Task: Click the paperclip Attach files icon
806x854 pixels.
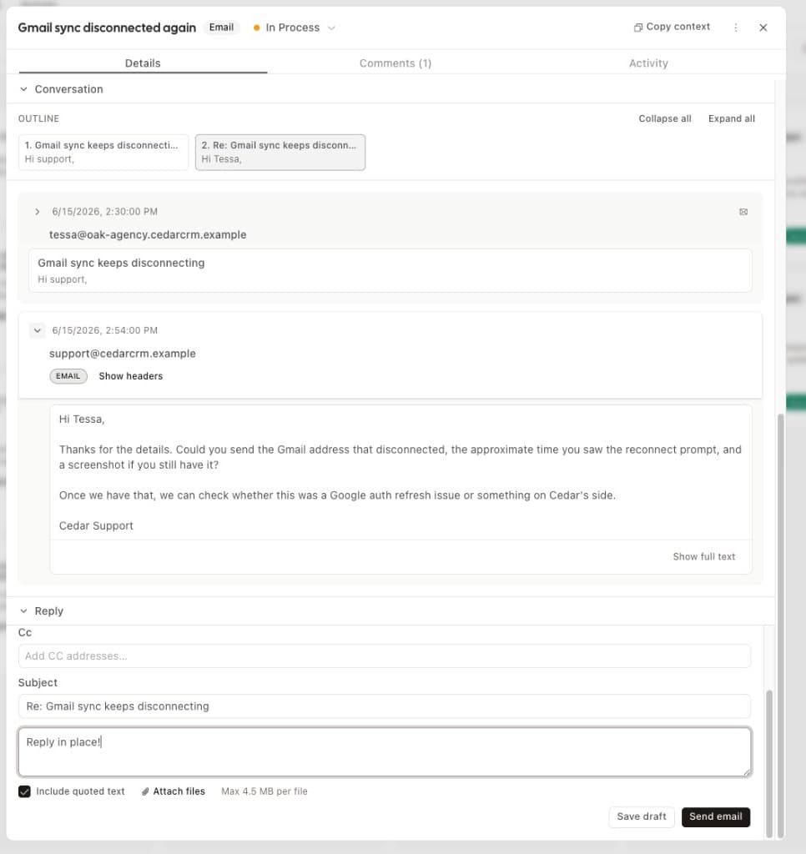Action: point(145,791)
